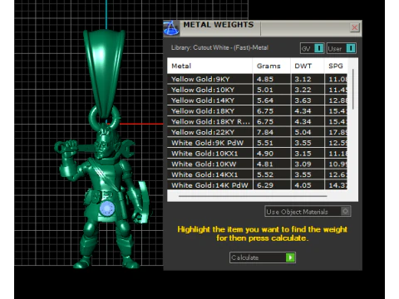Select the White Gold:10KW row
Screen dimensions: 399x299
point(257,164)
